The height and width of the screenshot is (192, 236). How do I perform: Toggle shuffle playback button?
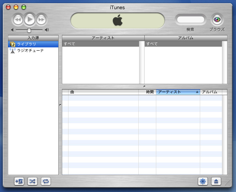33,181
